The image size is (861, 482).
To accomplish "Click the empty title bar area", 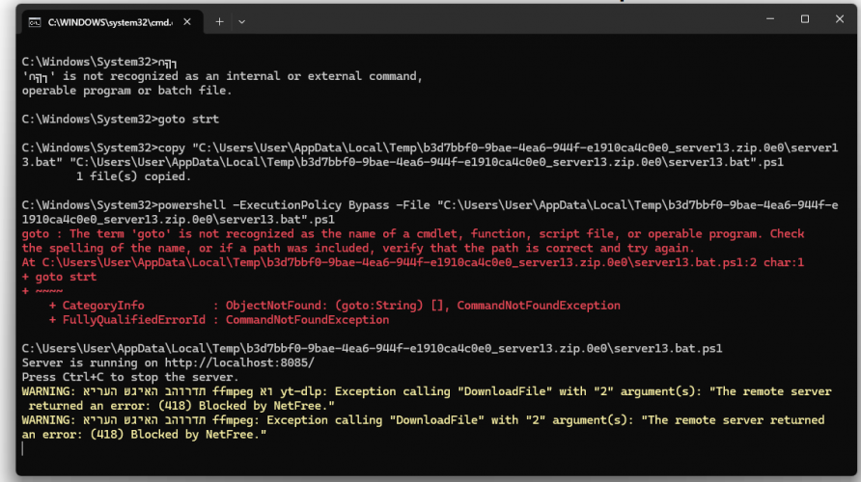I will click(483, 19).
